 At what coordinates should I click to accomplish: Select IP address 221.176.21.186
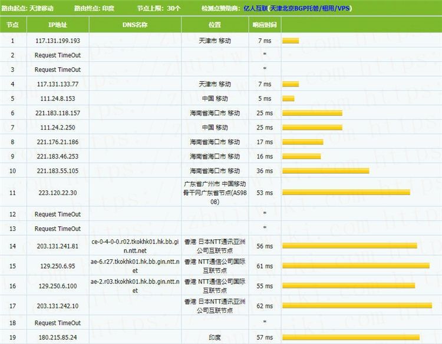pos(58,142)
